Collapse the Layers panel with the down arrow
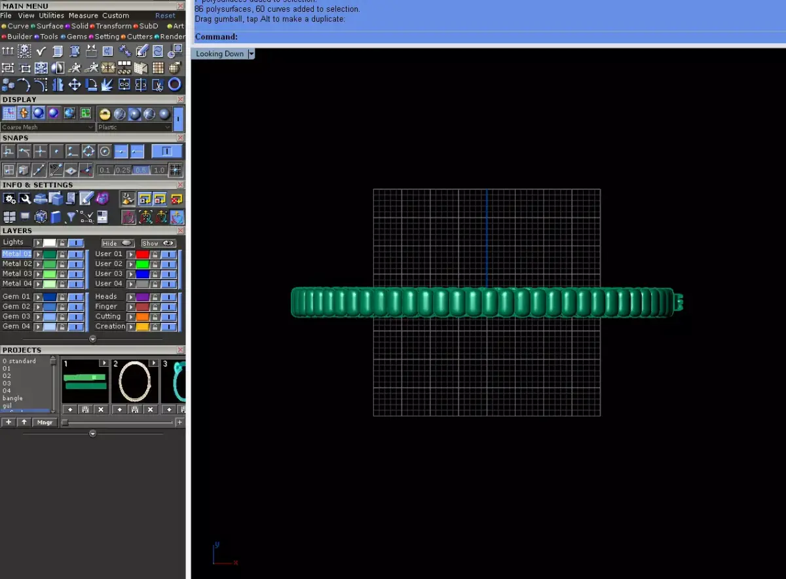The height and width of the screenshot is (579, 786). tap(92, 339)
